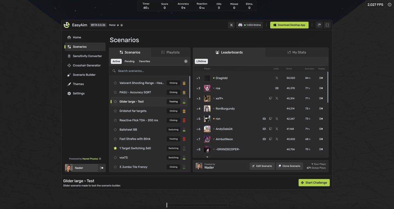The width and height of the screenshot is (394, 209).
Task: Select the Lifetime leaderboard filter
Action: pyautogui.click(x=201, y=61)
